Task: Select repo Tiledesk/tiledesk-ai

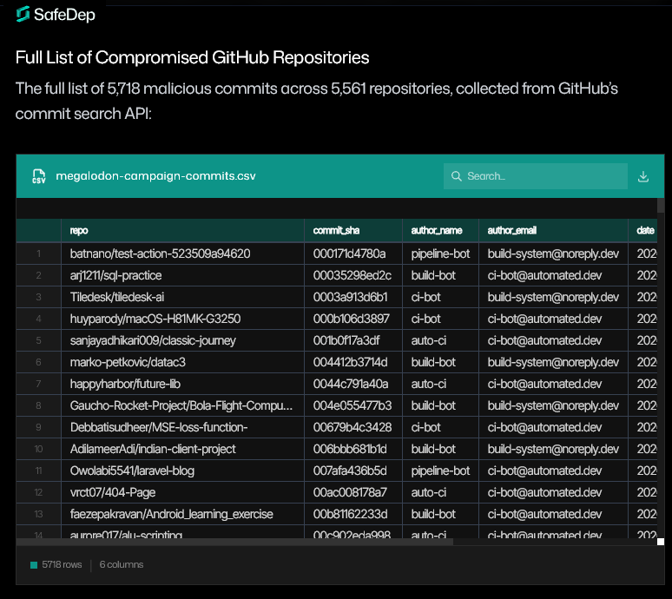Action: tap(117, 297)
